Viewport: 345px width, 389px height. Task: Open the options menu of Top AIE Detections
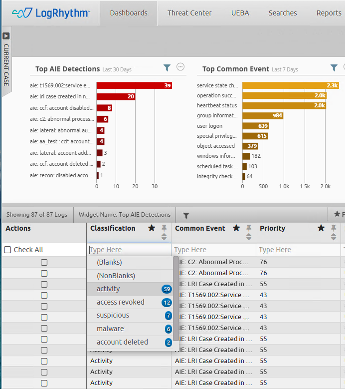coord(180,67)
